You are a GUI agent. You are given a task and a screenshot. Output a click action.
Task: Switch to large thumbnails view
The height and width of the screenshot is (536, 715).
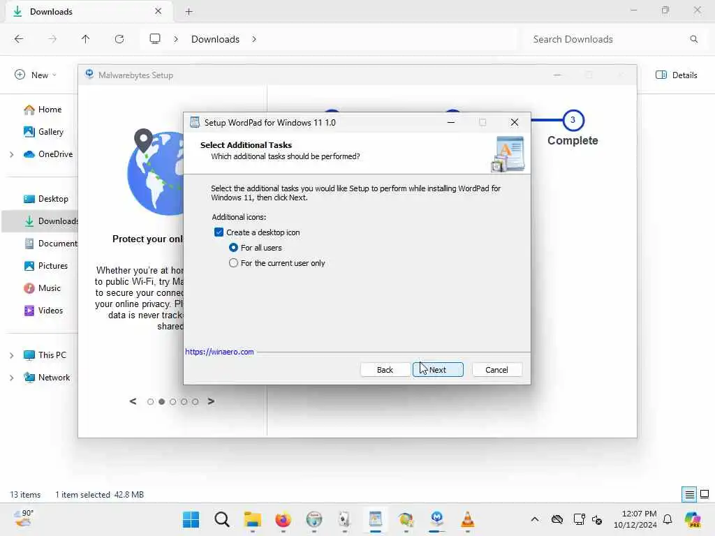(x=705, y=494)
